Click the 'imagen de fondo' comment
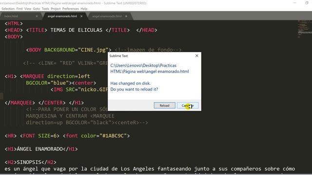312x175 pixels. [x=148, y=50]
